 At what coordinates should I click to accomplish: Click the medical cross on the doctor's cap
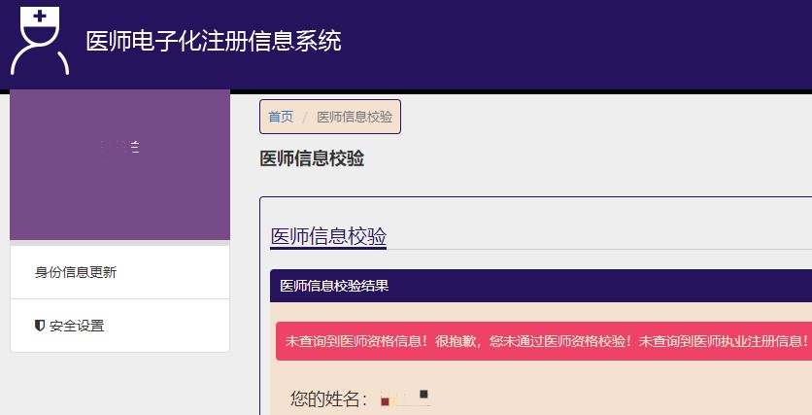coord(40,17)
